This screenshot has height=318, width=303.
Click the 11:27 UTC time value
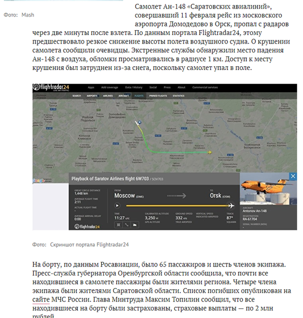click(x=122, y=218)
